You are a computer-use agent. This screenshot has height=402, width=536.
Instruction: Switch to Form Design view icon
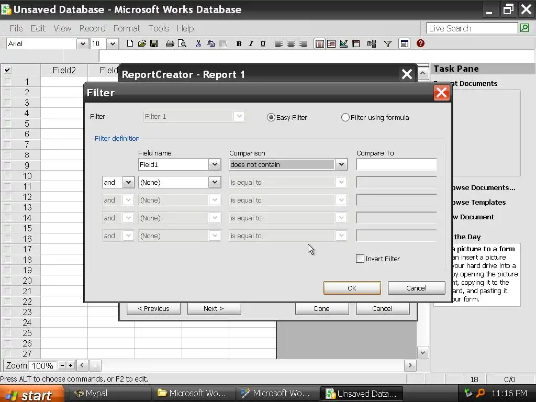pos(343,44)
